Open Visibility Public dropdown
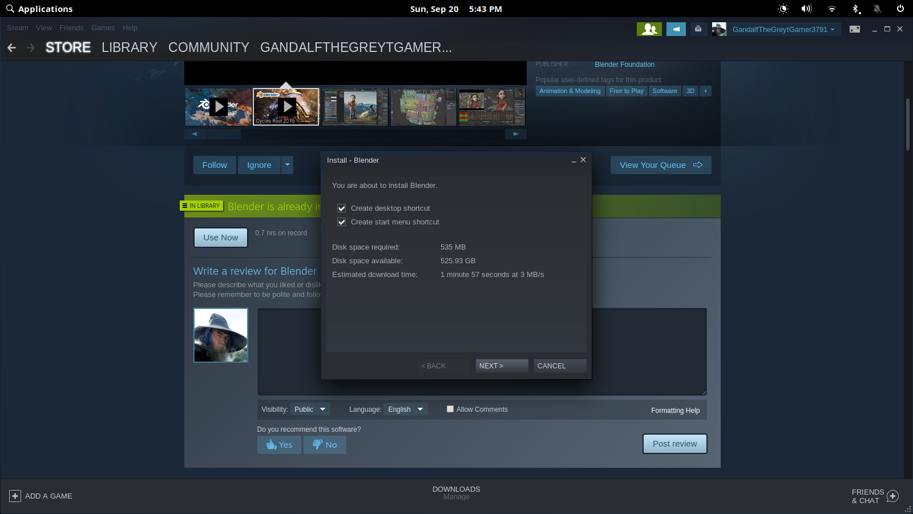 [x=310, y=409]
